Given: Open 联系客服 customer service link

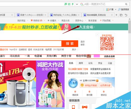Looking at the screenshot, I should point(92,21).
